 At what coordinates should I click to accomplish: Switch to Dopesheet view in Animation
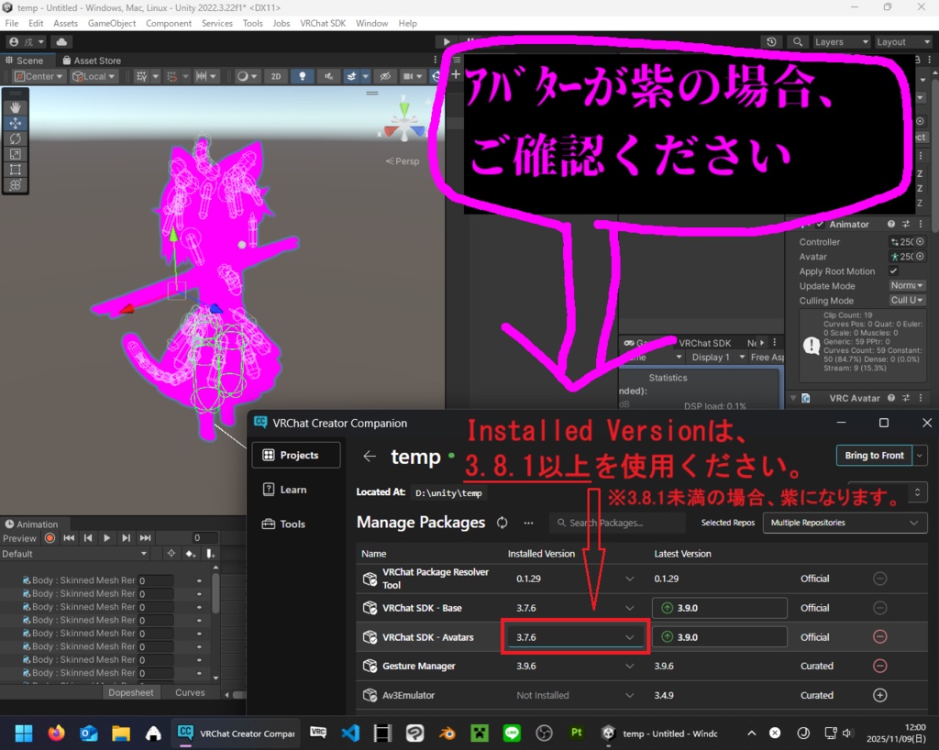tap(130, 692)
